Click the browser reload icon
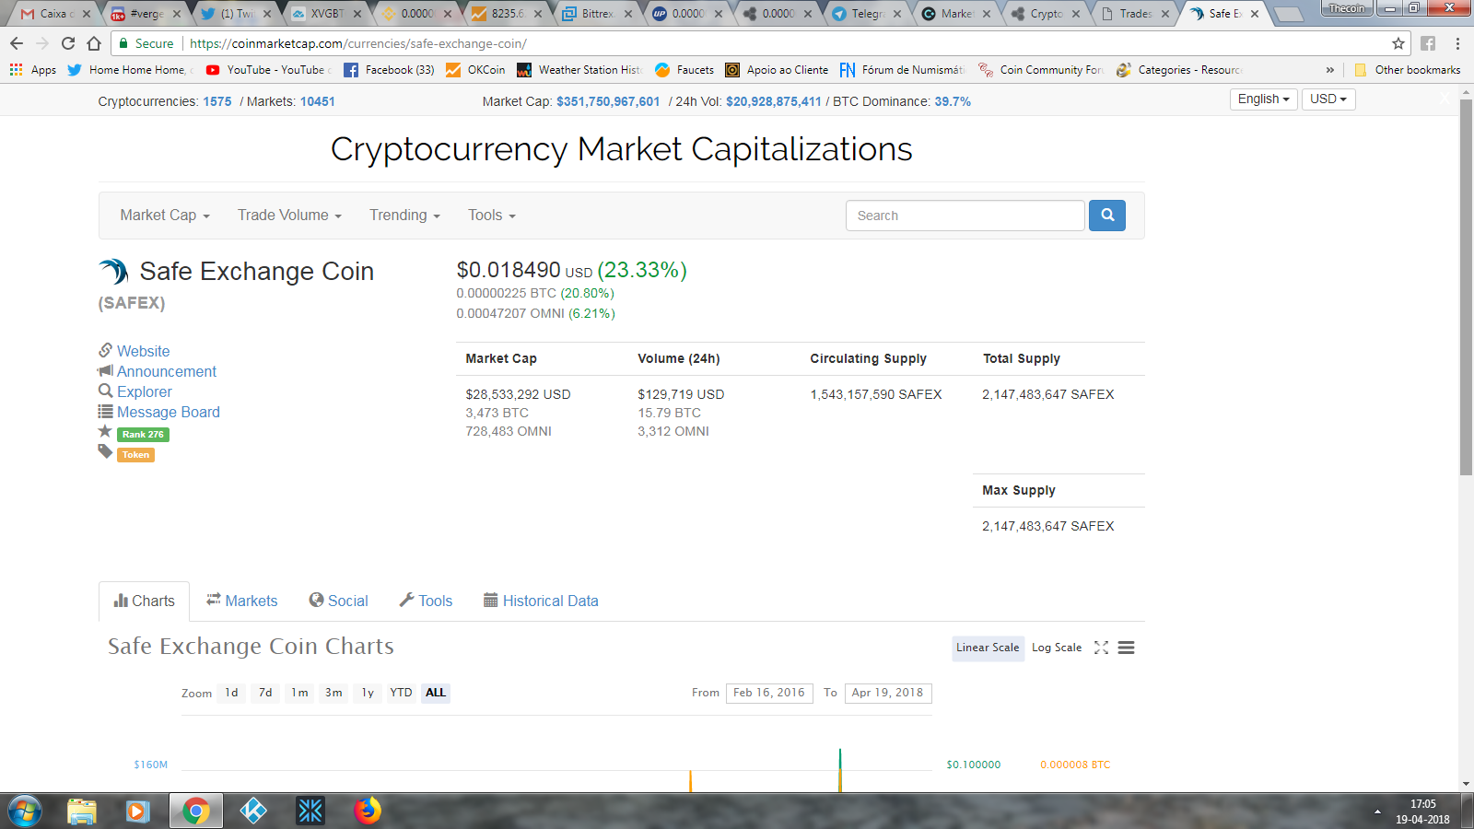 point(68,43)
